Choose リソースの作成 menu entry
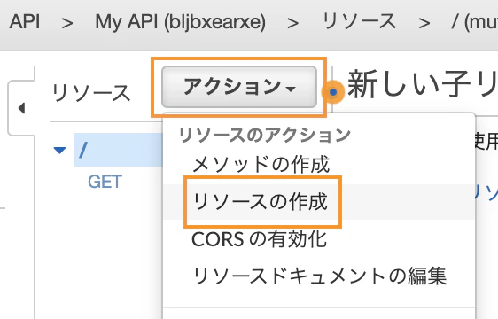This screenshot has height=319, width=498. (x=261, y=202)
